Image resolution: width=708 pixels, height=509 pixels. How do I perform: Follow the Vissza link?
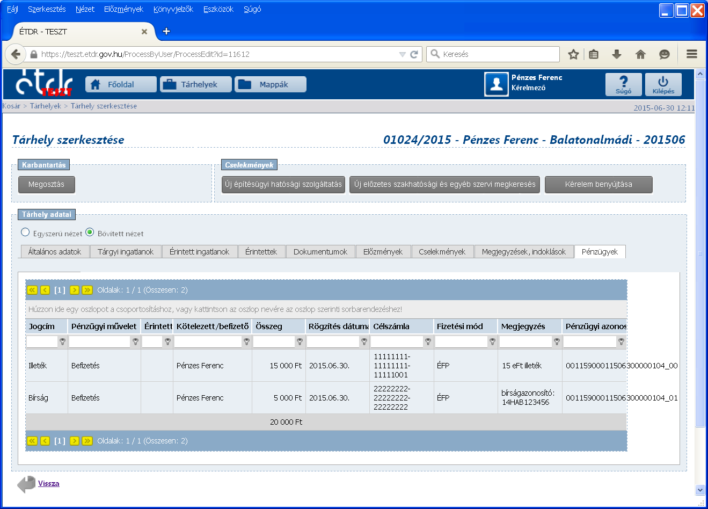coord(48,483)
